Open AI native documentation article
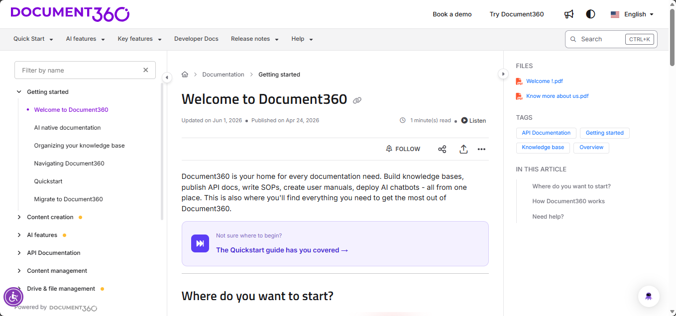The image size is (676, 316). 67,128
